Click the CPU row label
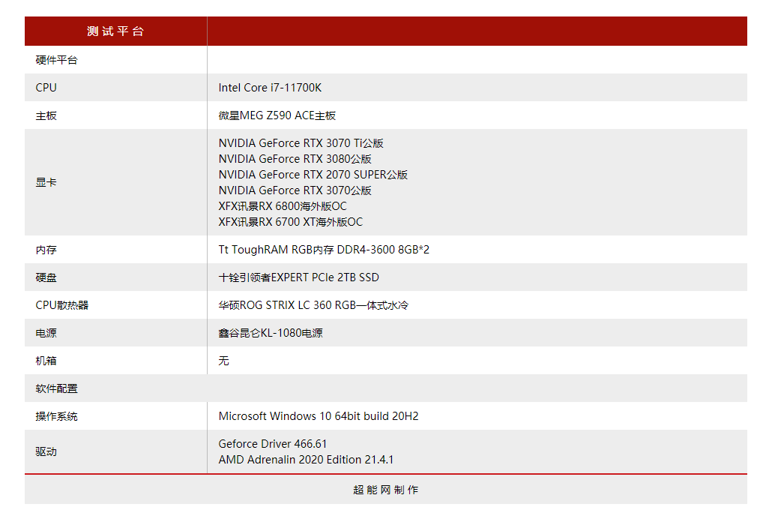Image resolution: width=772 pixels, height=519 pixels. click(x=46, y=88)
